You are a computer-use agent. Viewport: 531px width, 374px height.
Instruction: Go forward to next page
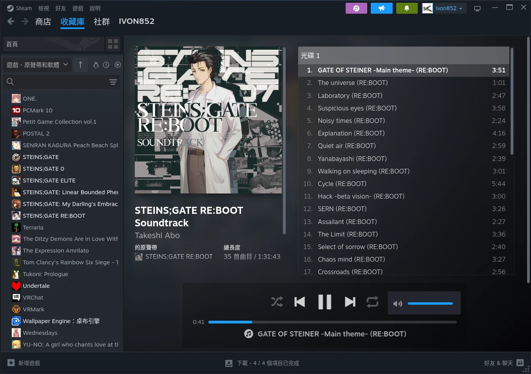coord(25,22)
